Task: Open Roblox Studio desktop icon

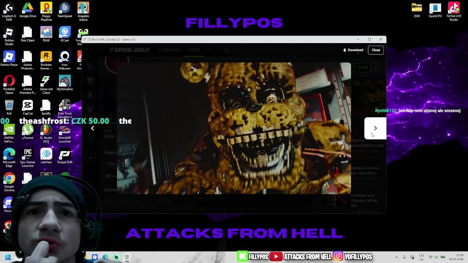Action: point(9,36)
